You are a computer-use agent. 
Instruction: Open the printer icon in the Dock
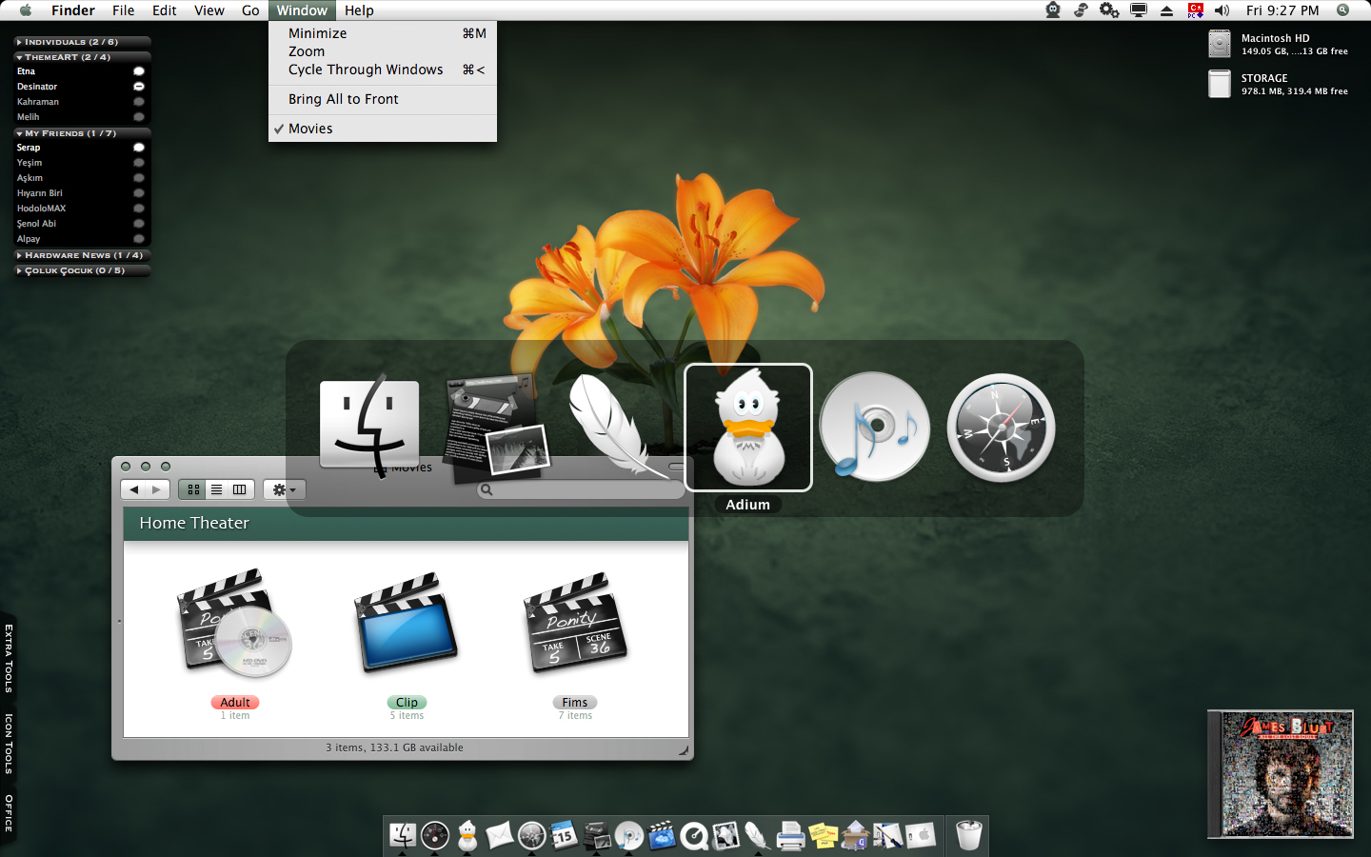pyautogui.click(x=790, y=835)
